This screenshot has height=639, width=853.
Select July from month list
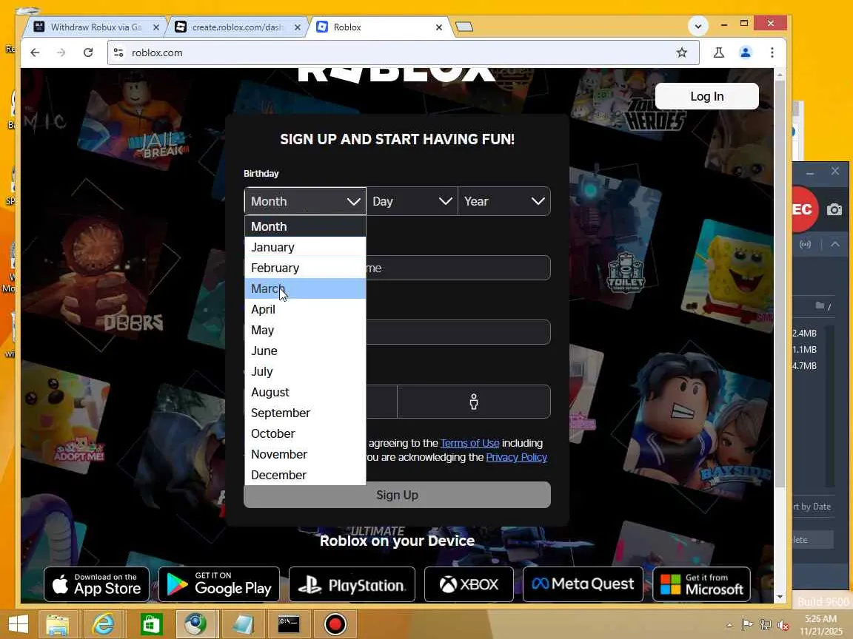pos(305,371)
